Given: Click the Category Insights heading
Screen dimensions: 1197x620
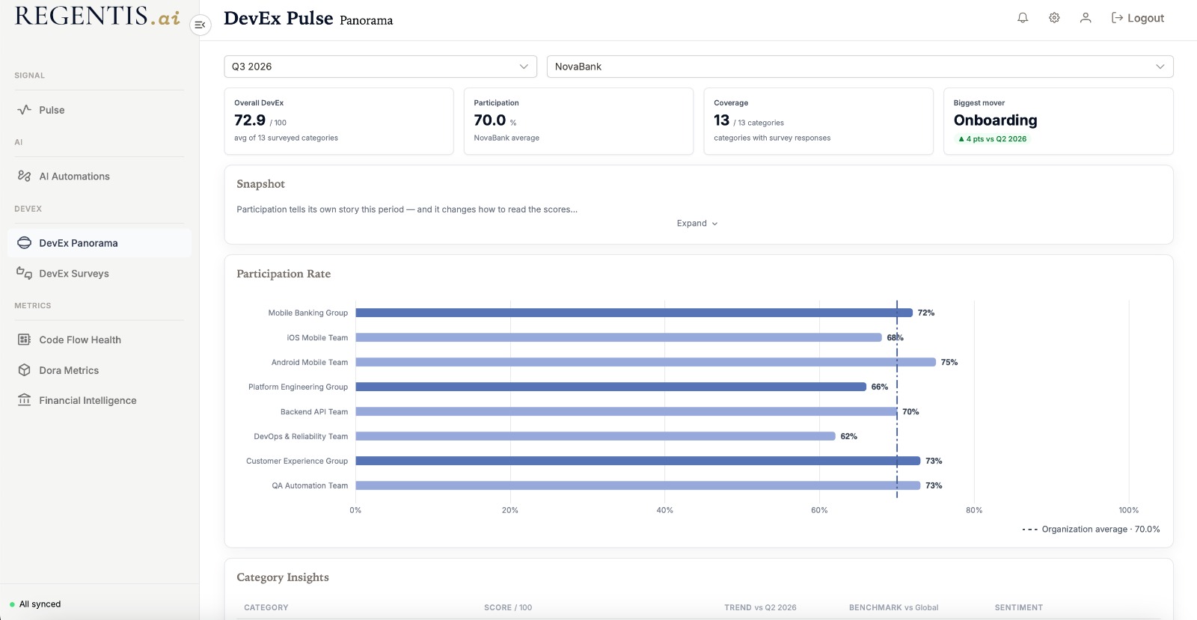Looking at the screenshot, I should coord(283,577).
